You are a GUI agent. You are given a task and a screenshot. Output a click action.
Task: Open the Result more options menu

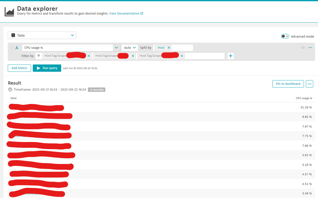(x=309, y=84)
